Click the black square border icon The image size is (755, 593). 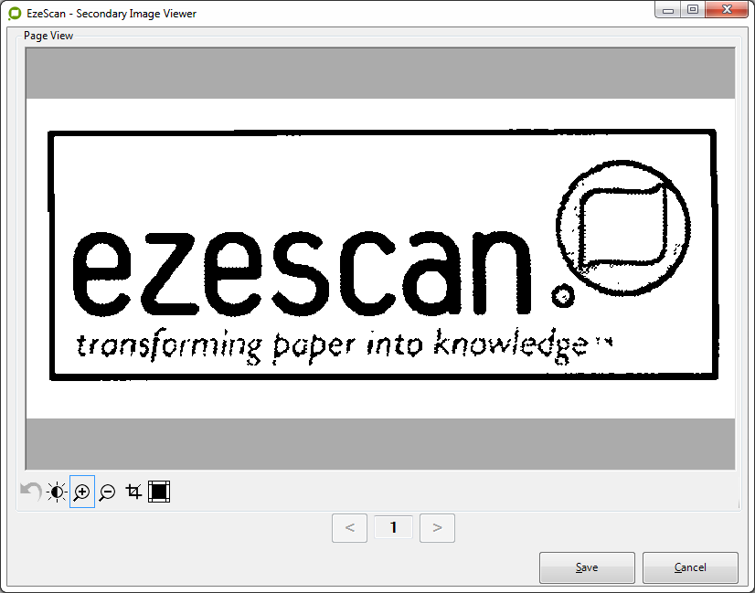tap(159, 492)
